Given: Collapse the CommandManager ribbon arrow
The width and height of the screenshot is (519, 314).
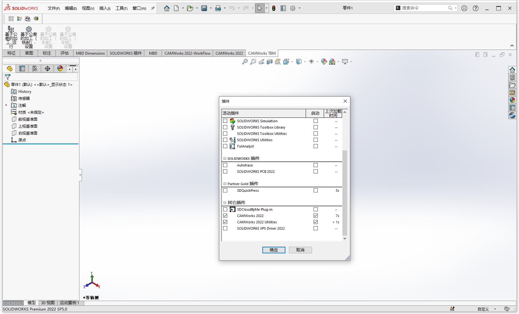Looking at the screenshot, I should [512, 46].
